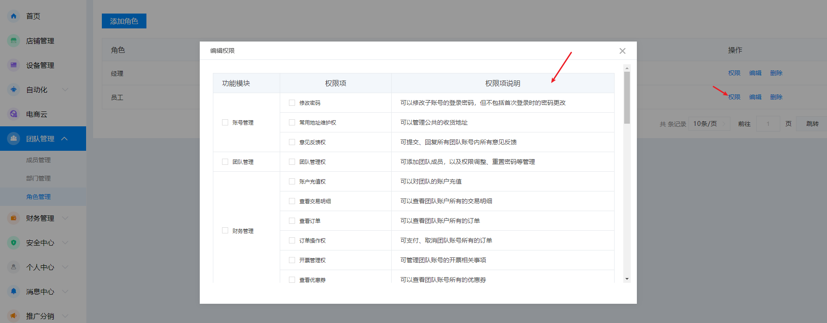
Task: Enable the 账户充值权 permission checkbox
Action: [x=292, y=181]
